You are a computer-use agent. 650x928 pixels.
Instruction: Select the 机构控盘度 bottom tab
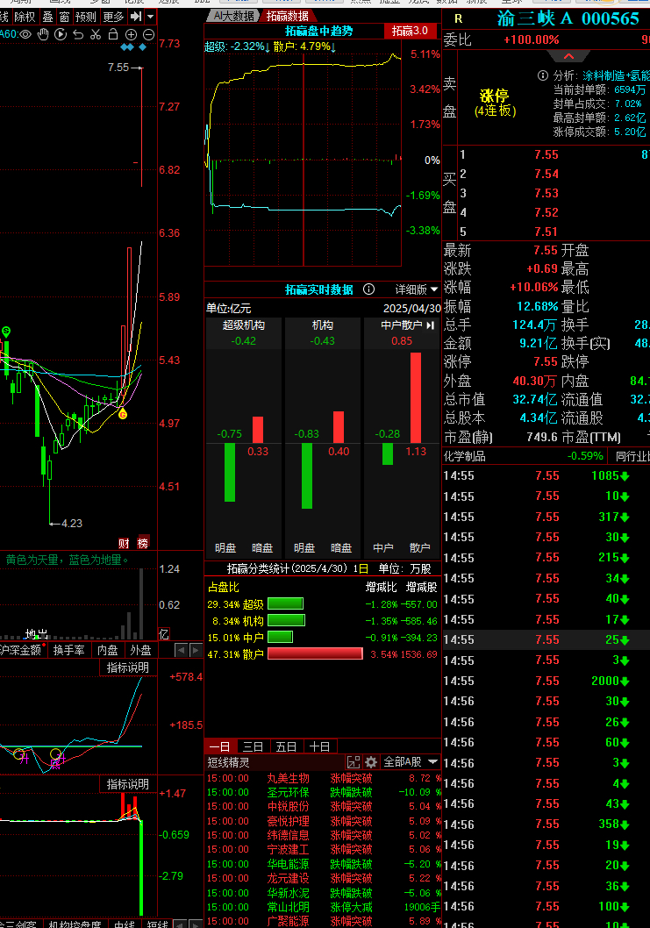(75, 924)
